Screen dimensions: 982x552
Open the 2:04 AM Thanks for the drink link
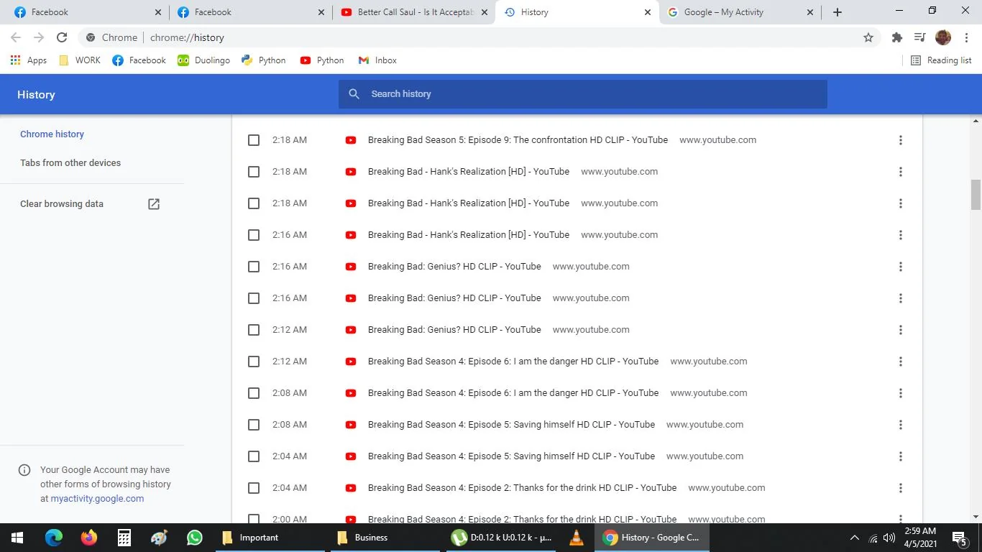[x=523, y=488]
